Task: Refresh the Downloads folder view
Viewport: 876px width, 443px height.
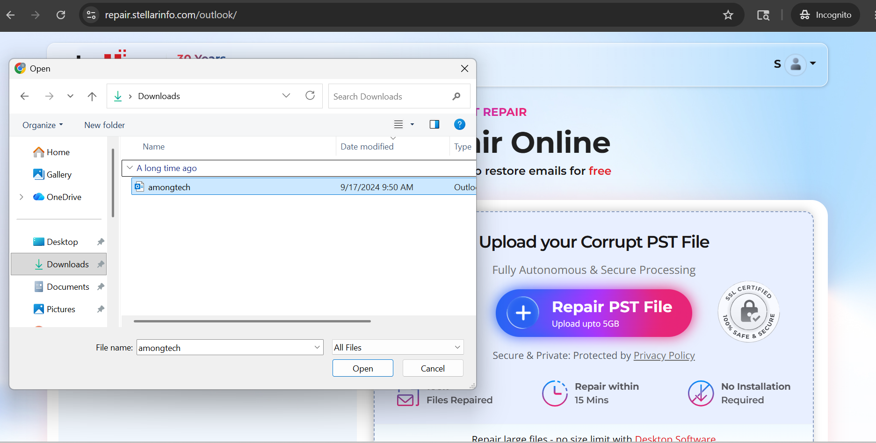Action: click(x=310, y=96)
